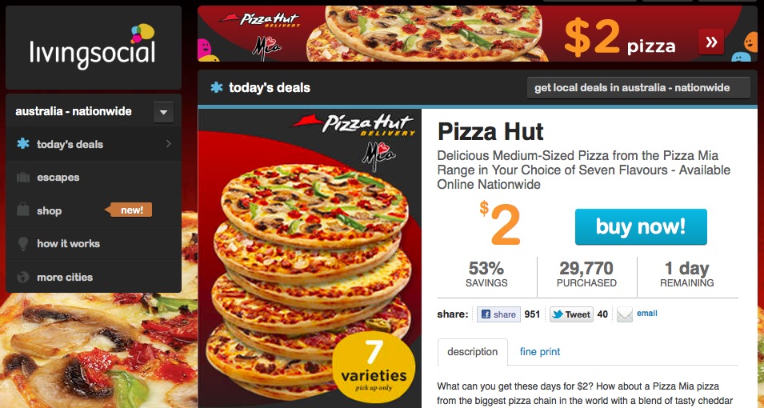Click the orange new! badge next to shop
The image size is (764, 408).
[129, 210]
